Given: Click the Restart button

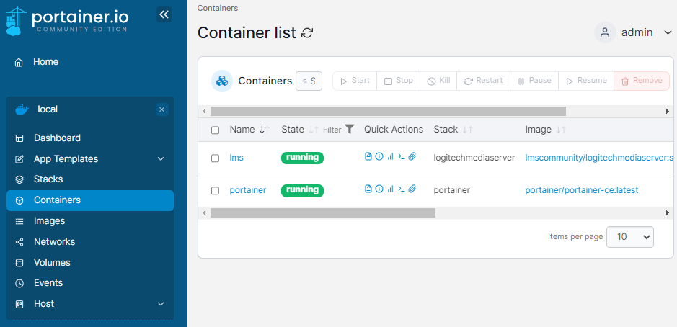Looking at the screenshot, I should coord(483,81).
